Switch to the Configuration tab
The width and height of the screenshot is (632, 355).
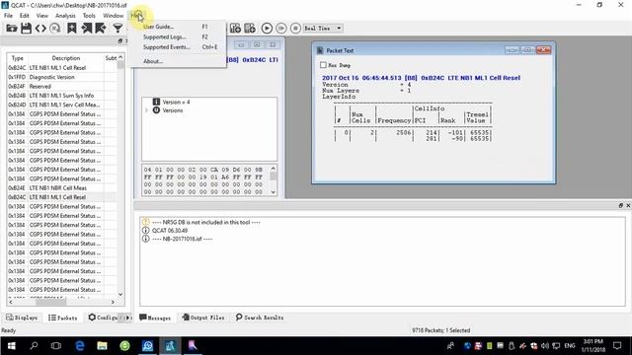103,318
